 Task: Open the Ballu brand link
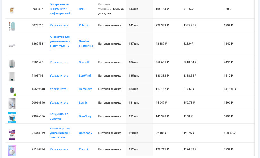pos(82,9)
